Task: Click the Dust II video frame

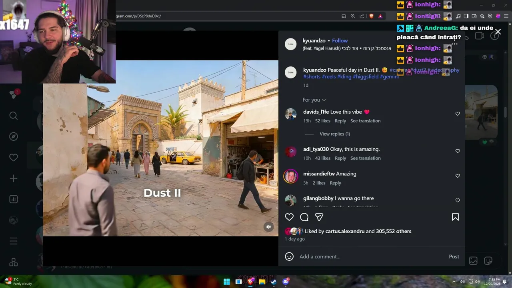Action: [x=161, y=148]
